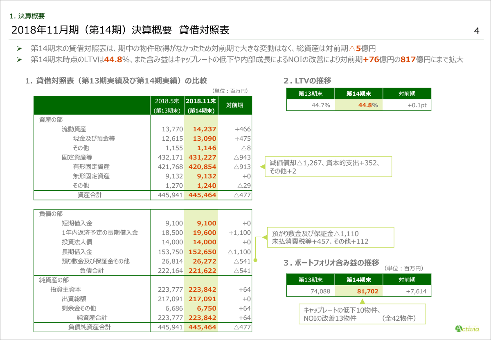Click the 負債純資産合計 14th period value 445,464

pos(201,327)
